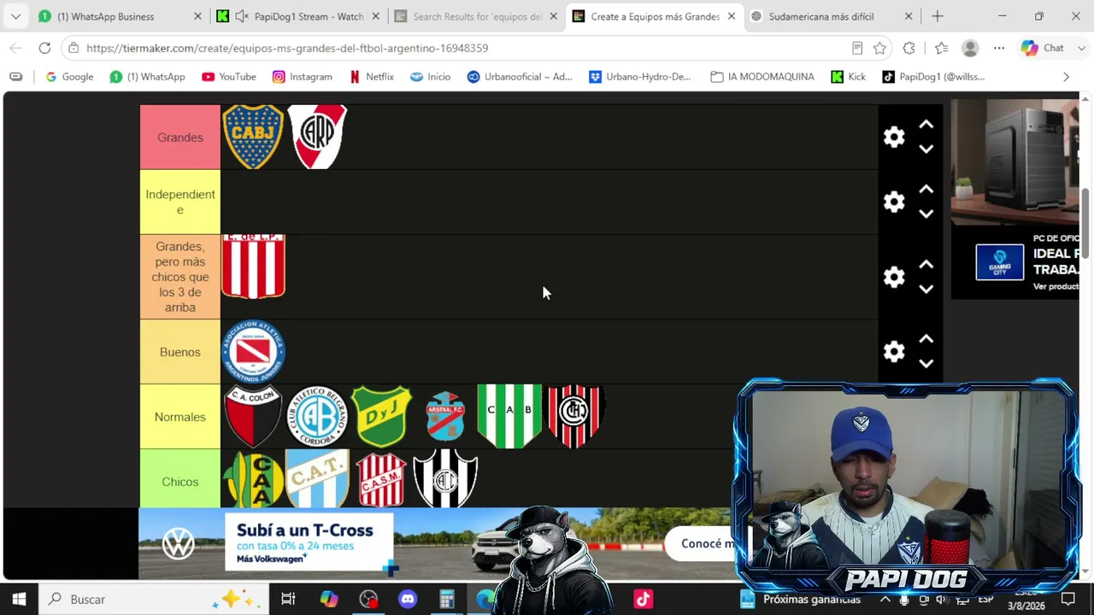Switch to the PapiDog1 Stream tab
Viewport: 1094px width, 615px height.
coord(309,16)
